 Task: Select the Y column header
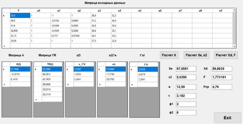click(x=20, y=11)
